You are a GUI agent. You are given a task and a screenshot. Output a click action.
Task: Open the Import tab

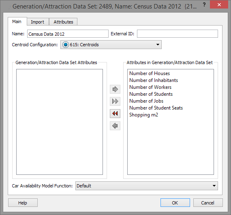pos(38,22)
